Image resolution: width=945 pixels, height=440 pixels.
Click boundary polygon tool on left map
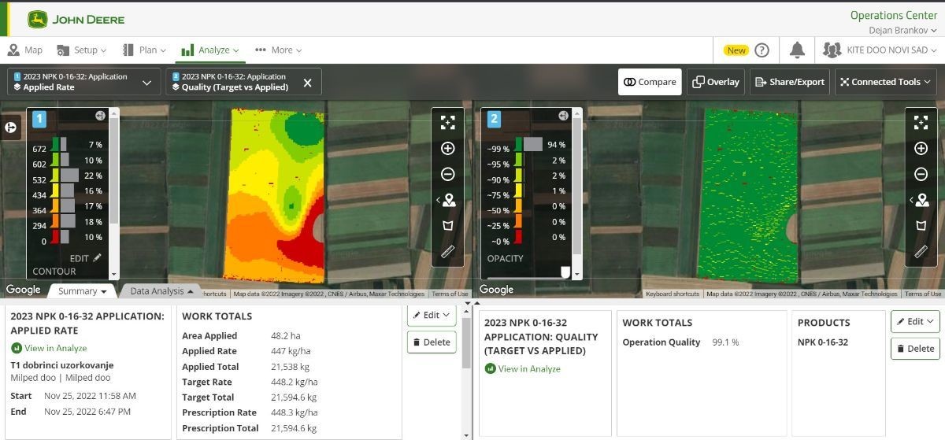(x=447, y=226)
